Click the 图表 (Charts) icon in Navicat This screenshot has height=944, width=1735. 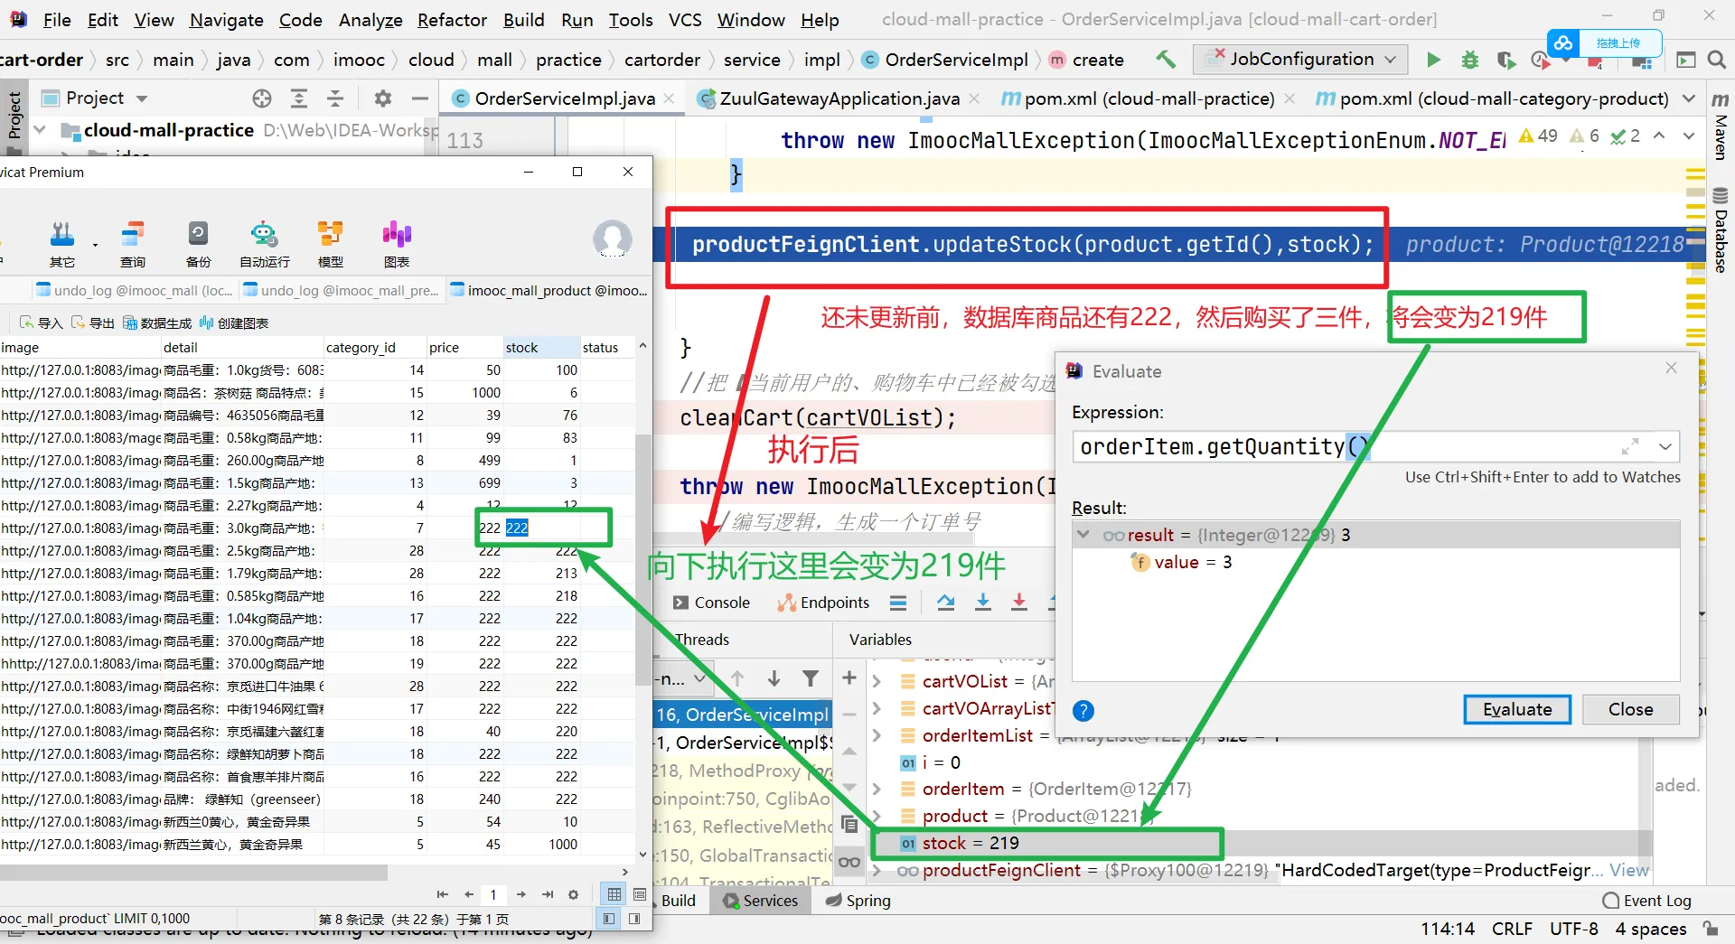coord(397,244)
